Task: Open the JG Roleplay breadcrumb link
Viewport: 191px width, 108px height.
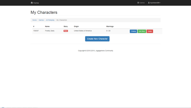Action: pyautogui.click(x=50, y=20)
